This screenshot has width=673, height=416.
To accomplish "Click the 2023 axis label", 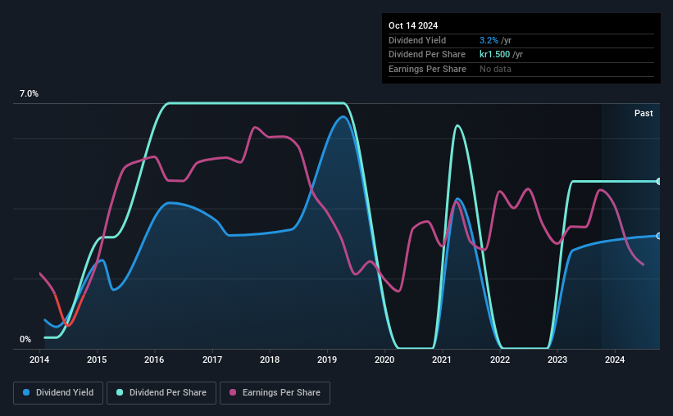I will (x=557, y=359).
